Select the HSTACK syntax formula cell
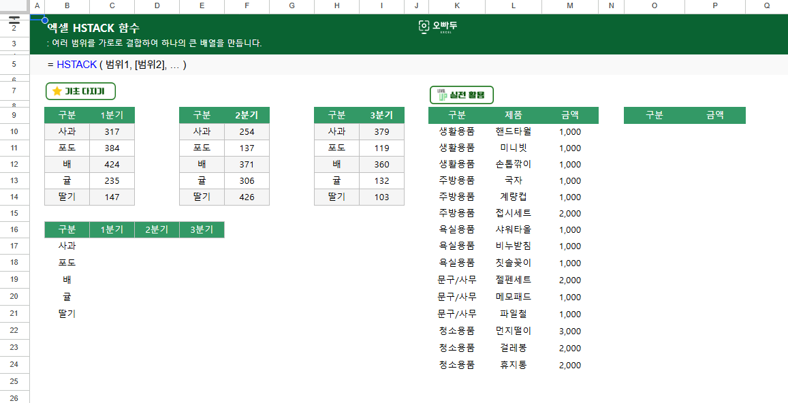788x403 pixels. point(116,65)
